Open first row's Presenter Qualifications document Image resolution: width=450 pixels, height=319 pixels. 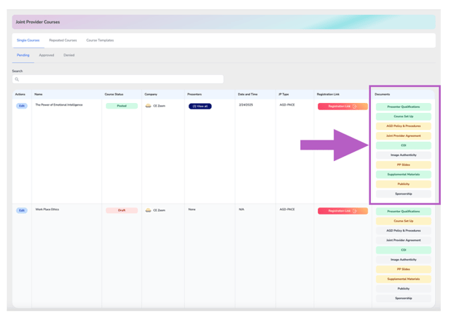[x=403, y=107]
